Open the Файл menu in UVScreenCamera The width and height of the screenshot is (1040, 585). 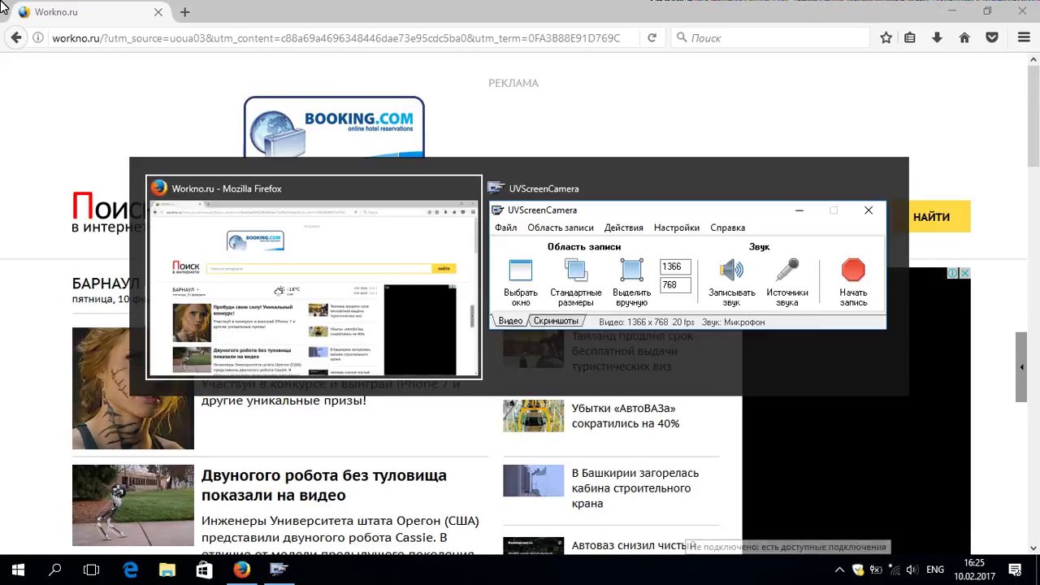(x=505, y=227)
